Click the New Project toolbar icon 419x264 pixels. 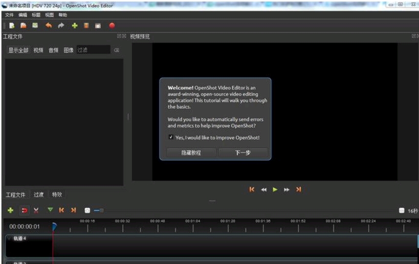point(12,26)
